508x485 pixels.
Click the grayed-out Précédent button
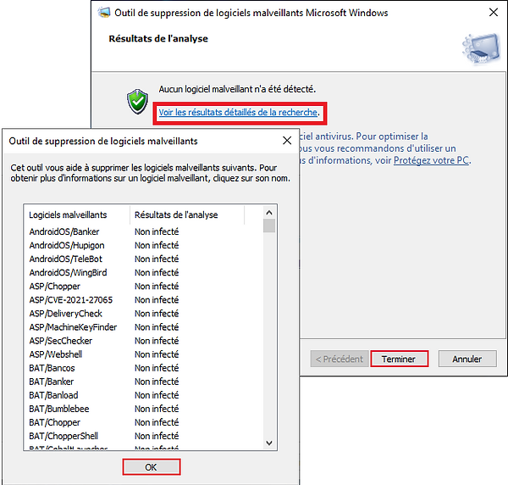pos(340,359)
